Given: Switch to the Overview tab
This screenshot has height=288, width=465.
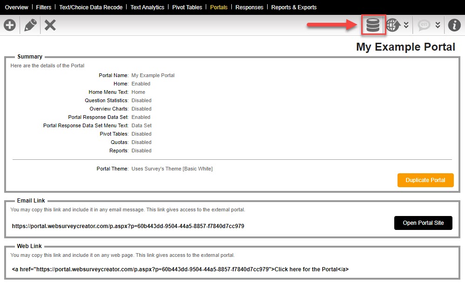Looking at the screenshot, I should [16, 7].
